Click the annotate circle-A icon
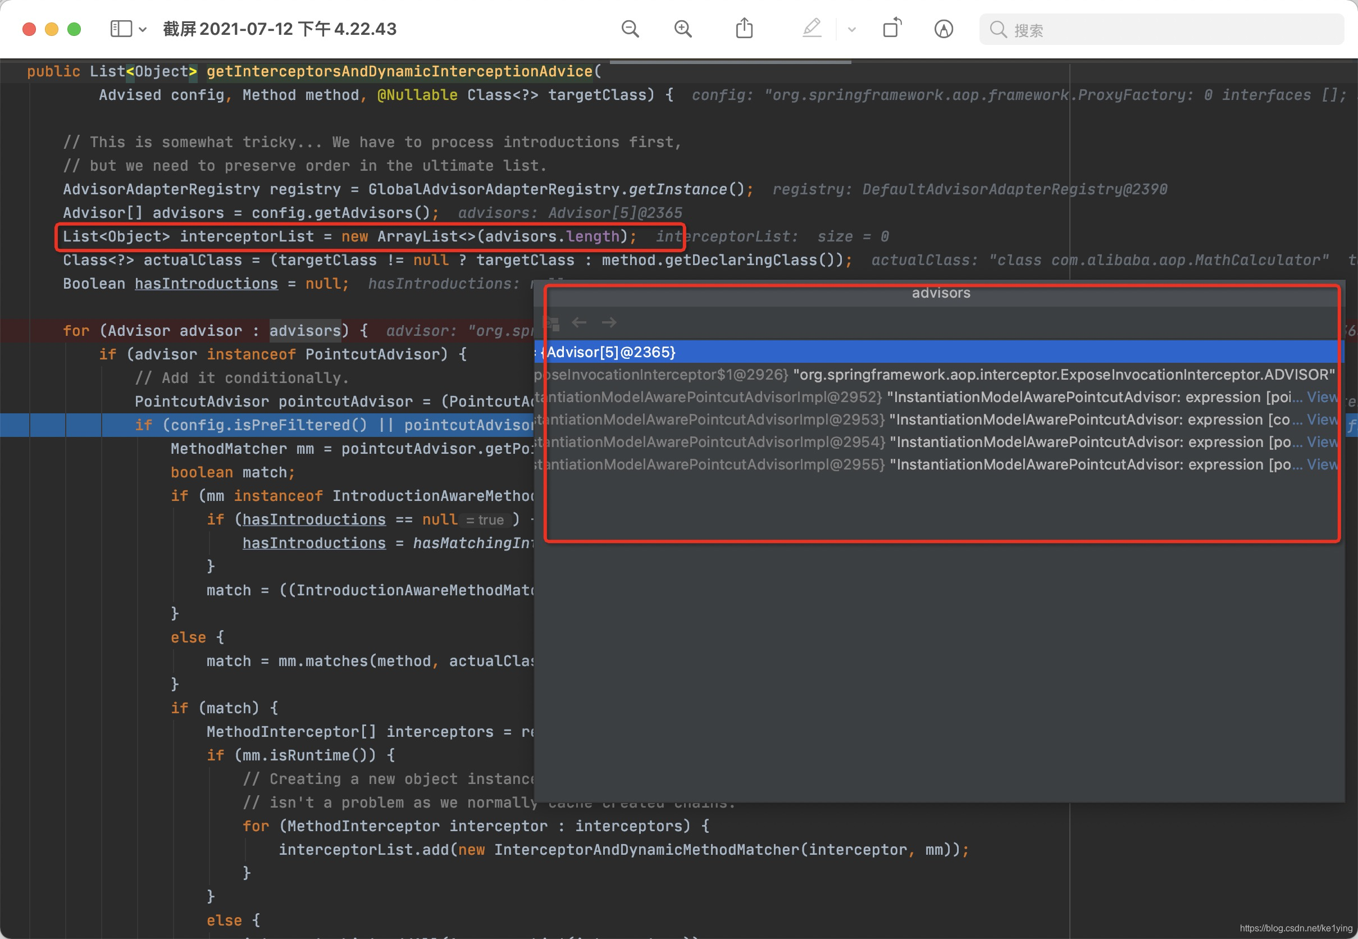This screenshot has width=1358, height=939. 943,29
